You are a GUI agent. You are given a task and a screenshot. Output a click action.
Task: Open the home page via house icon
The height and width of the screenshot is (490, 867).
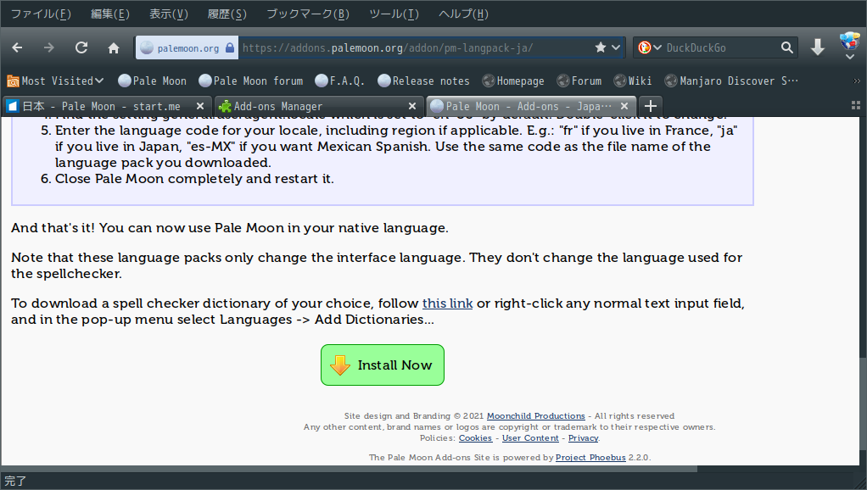114,48
